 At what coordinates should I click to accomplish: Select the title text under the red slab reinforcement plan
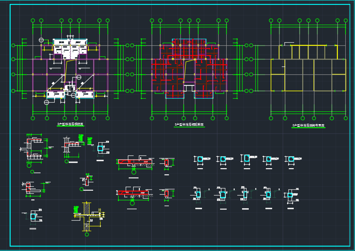point(189,125)
